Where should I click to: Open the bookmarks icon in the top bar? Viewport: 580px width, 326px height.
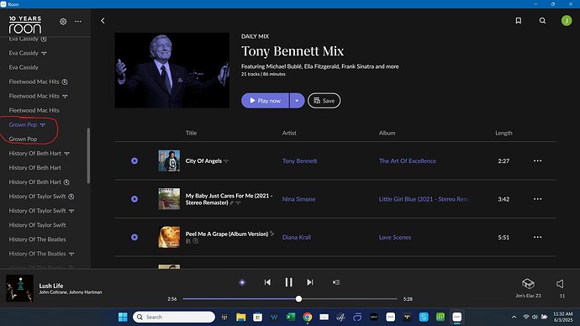[x=519, y=21]
